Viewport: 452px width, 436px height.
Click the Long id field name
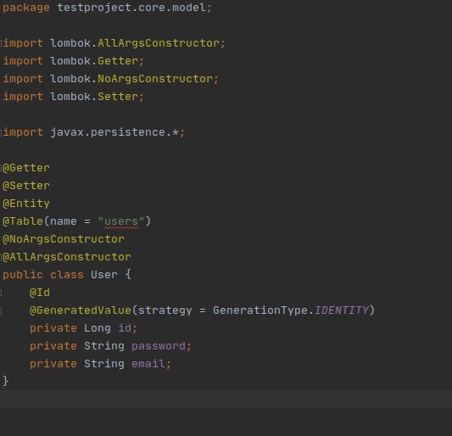125,328
